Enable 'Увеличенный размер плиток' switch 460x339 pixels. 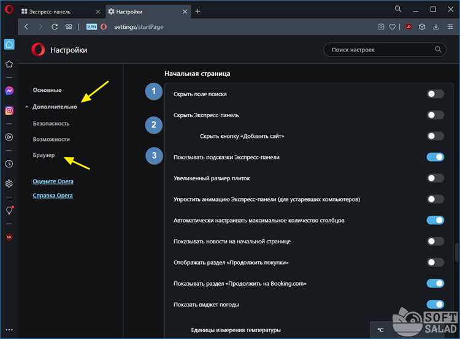click(x=435, y=178)
